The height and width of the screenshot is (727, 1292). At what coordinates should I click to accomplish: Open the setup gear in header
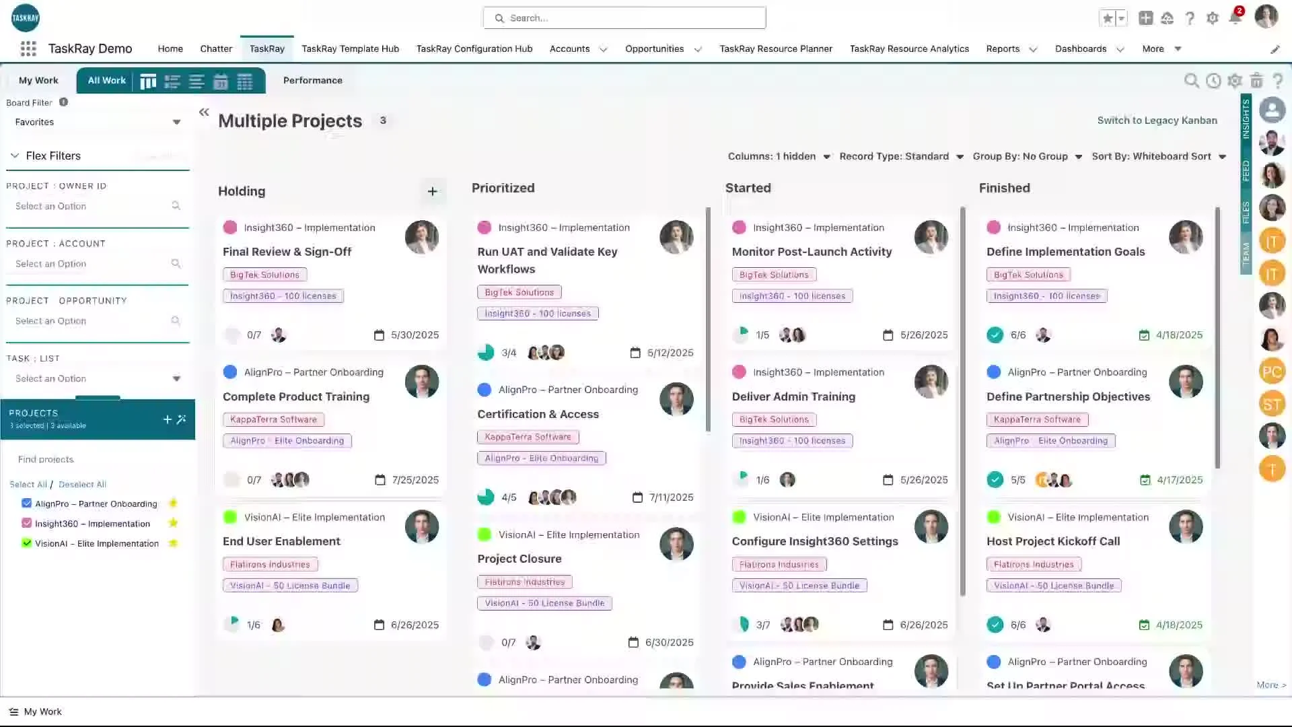coord(1213,18)
